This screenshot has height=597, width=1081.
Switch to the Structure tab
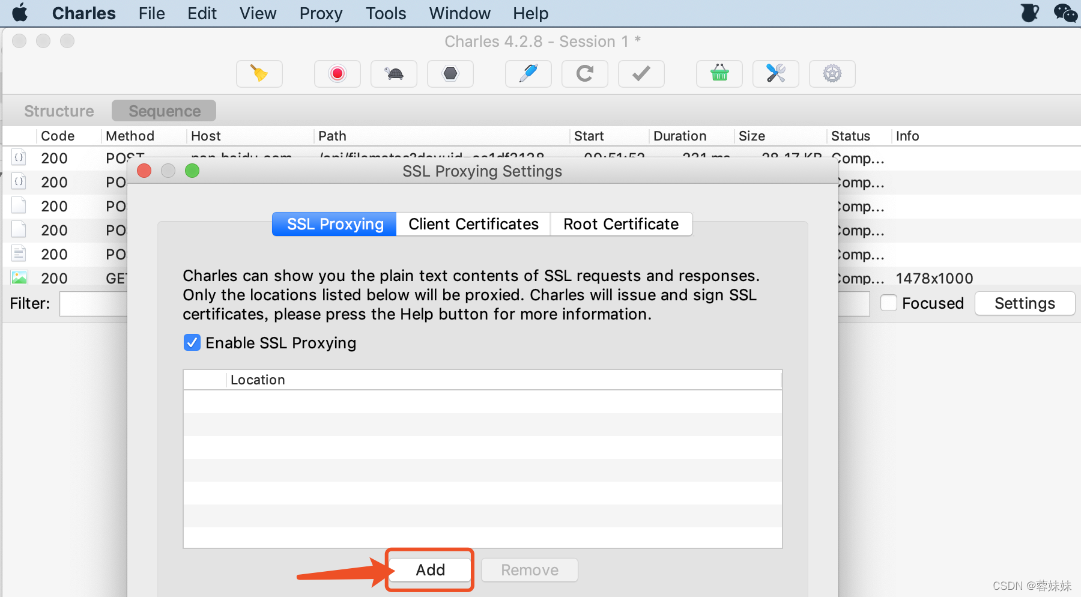[59, 111]
